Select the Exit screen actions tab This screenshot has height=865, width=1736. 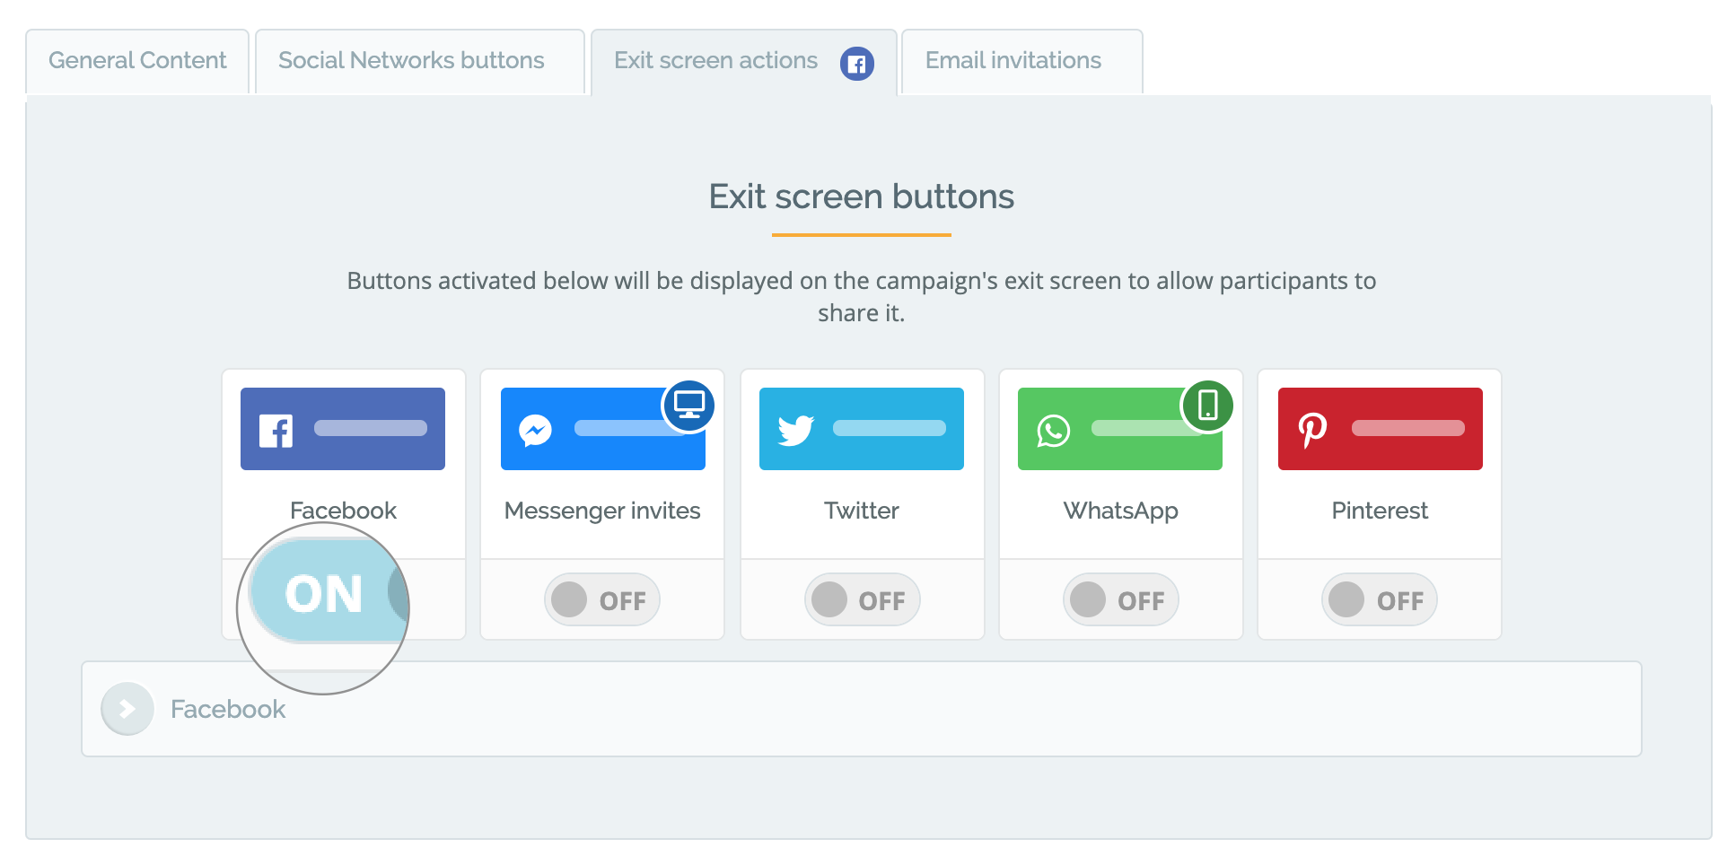(x=743, y=62)
